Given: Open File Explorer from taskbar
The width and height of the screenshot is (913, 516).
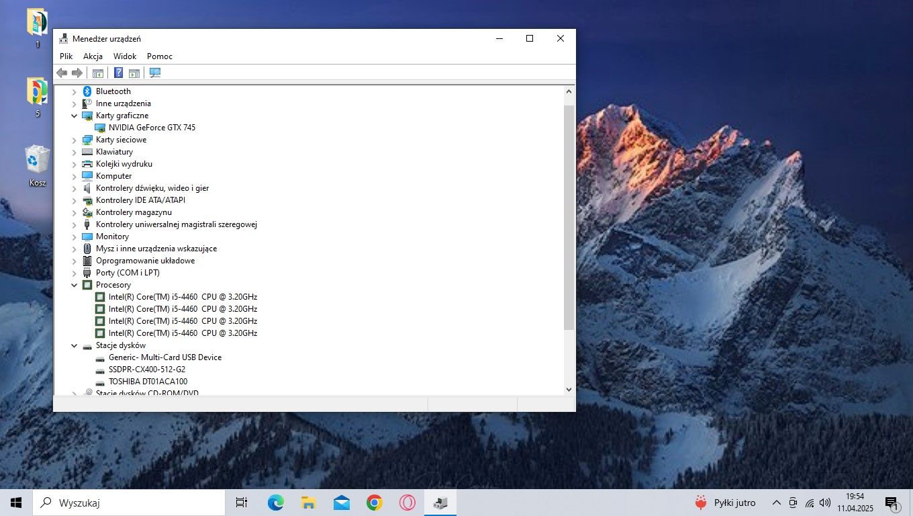Looking at the screenshot, I should point(308,503).
